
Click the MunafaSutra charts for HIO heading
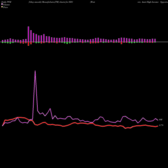(51, 2)
